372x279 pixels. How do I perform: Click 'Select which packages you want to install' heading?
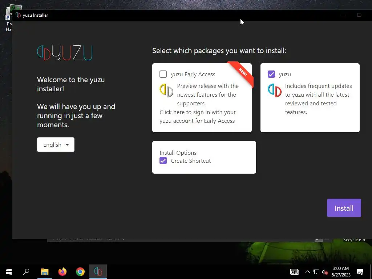coord(219,50)
